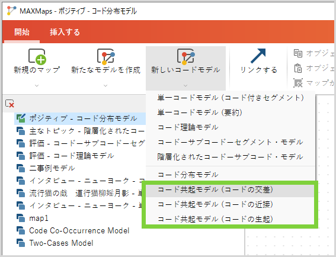Click the paste object clipboard icon
This screenshot has height=257, width=336.
(298, 68)
